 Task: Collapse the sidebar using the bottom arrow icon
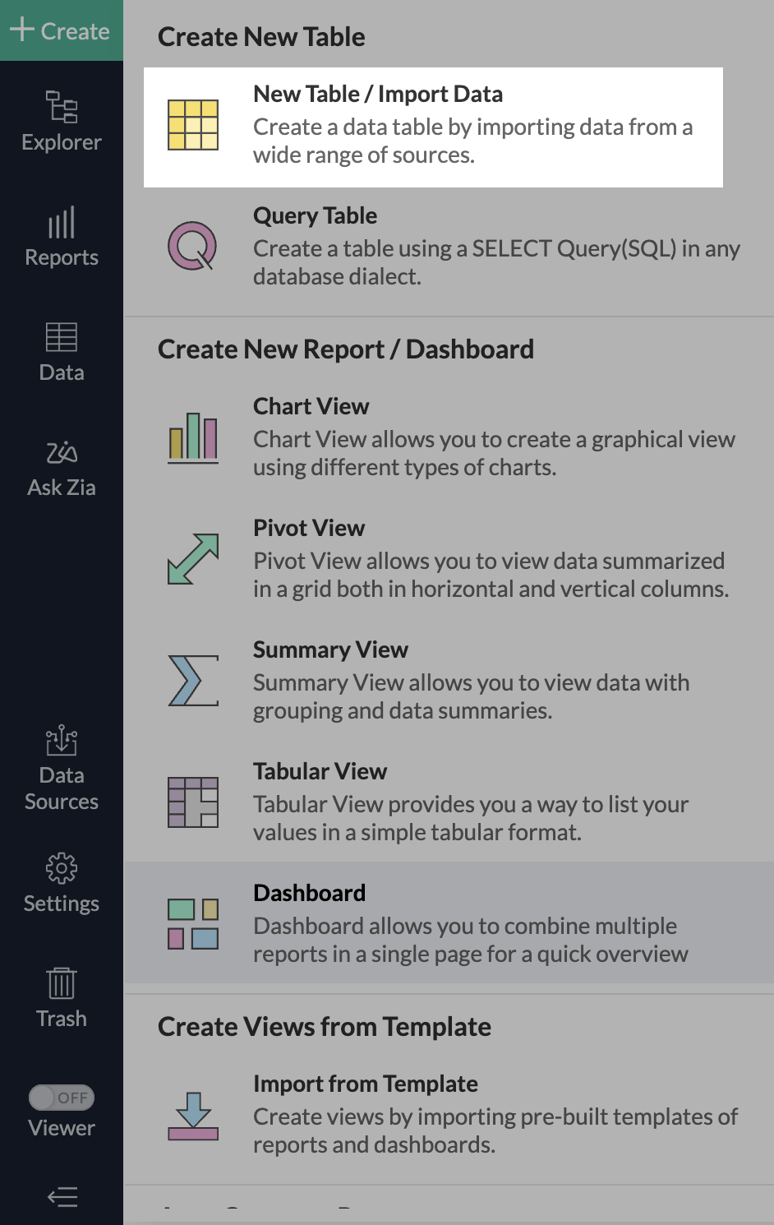tap(62, 1197)
